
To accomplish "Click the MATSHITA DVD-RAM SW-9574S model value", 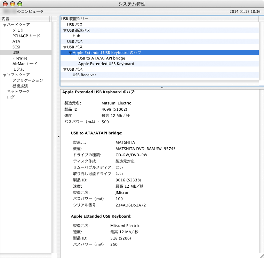I will (x=145, y=149).
